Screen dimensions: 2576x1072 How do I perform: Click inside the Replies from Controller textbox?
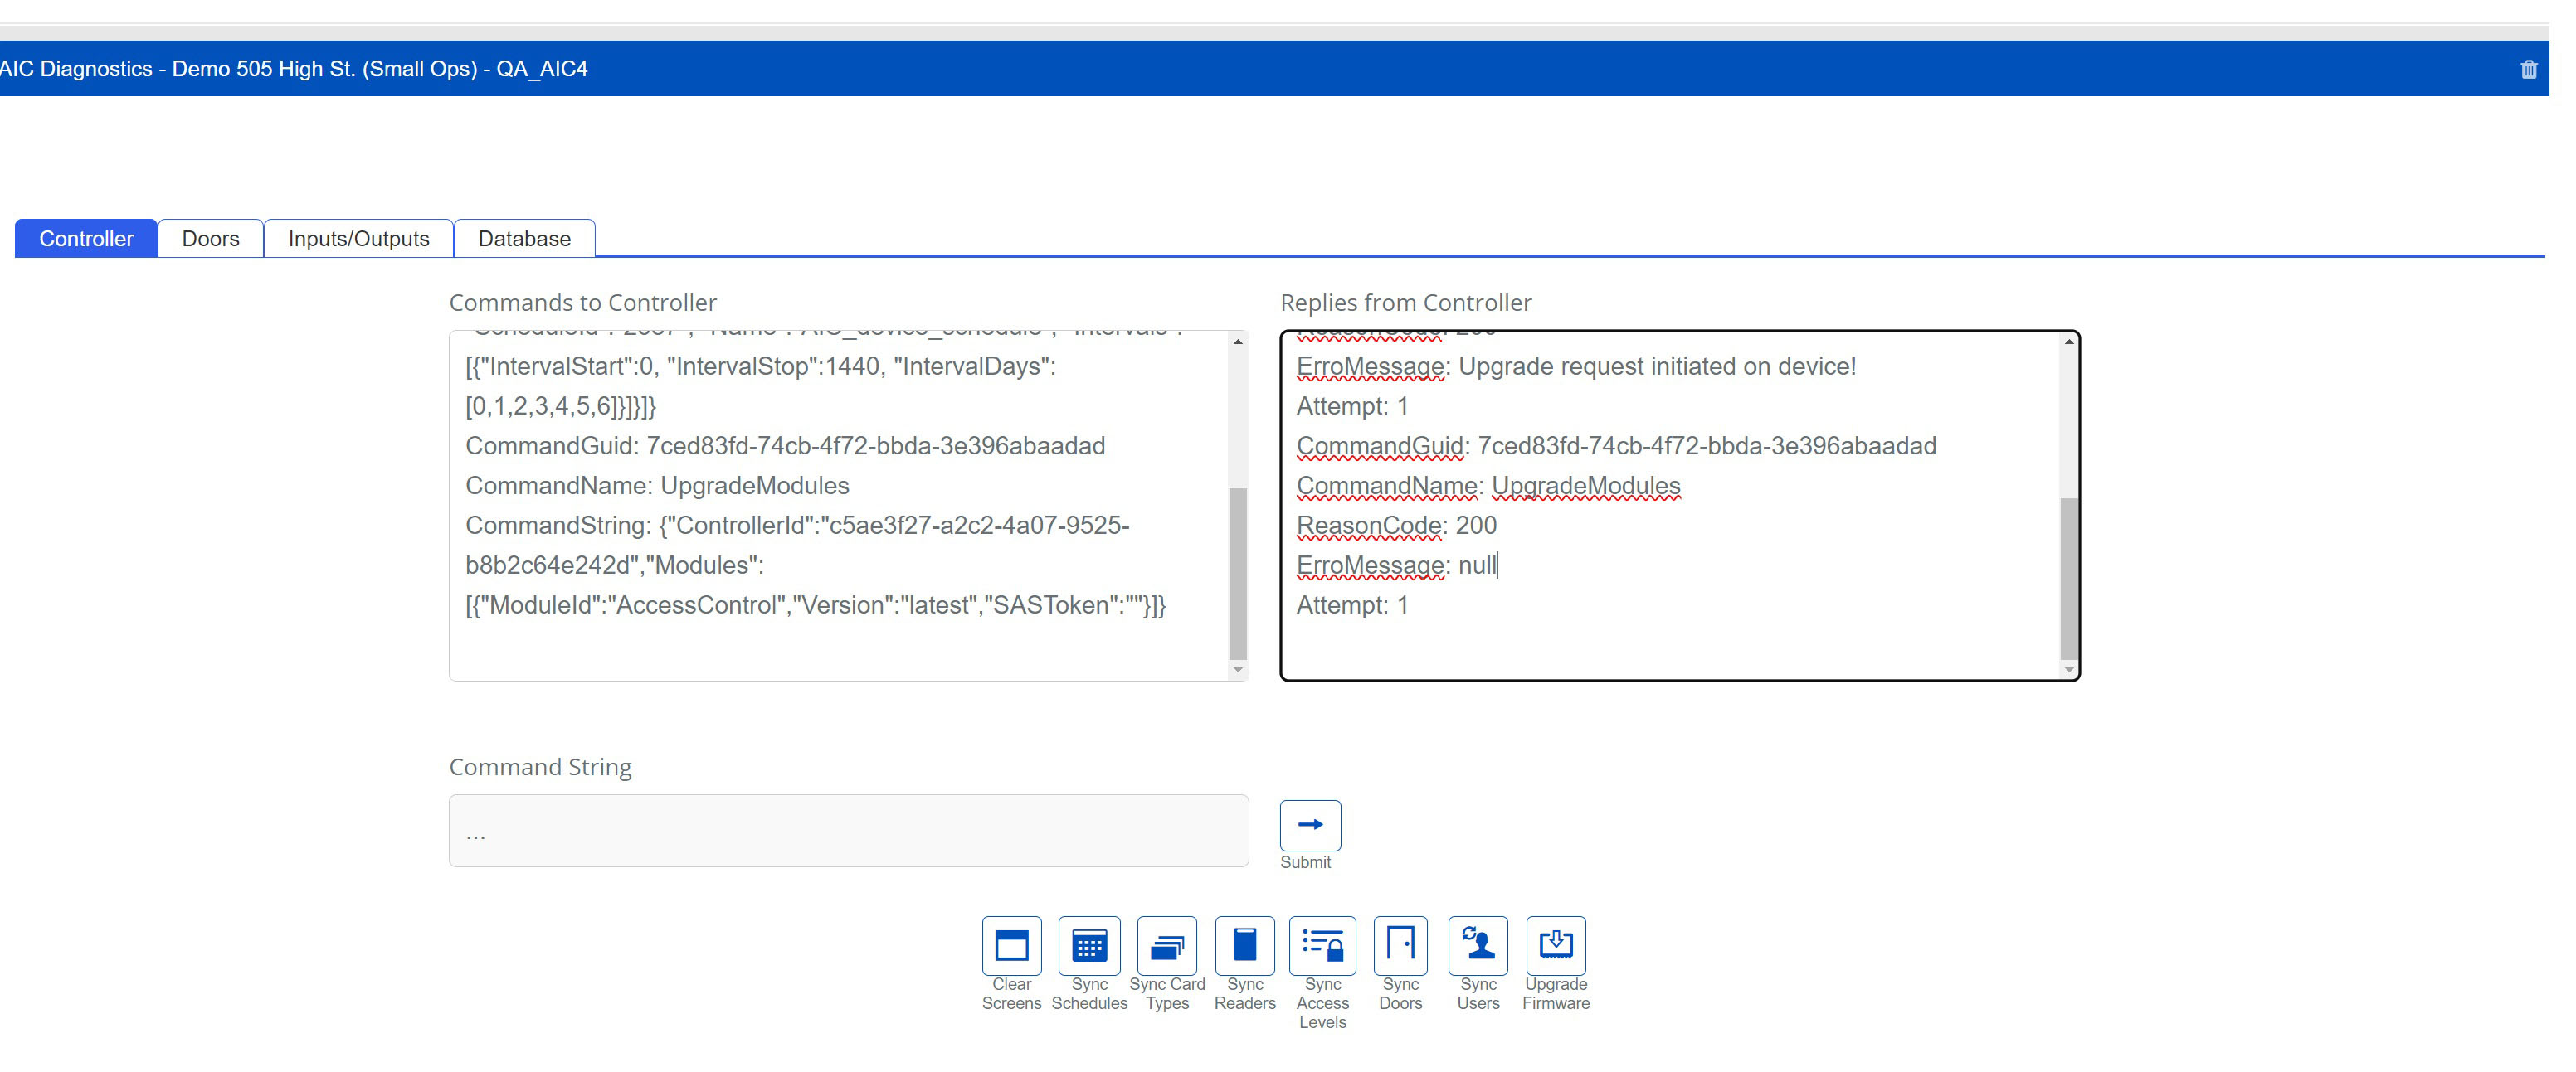point(1670,639)
